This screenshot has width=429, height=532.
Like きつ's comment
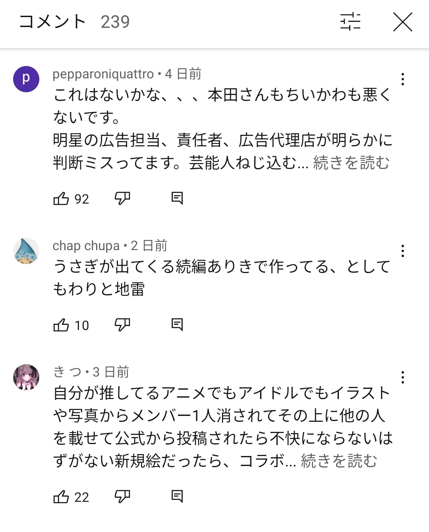[61, 497]
